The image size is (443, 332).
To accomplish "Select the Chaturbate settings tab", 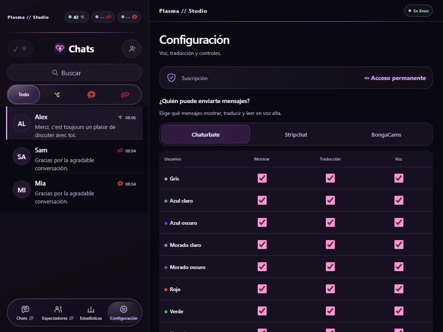I will click(206, 135).
